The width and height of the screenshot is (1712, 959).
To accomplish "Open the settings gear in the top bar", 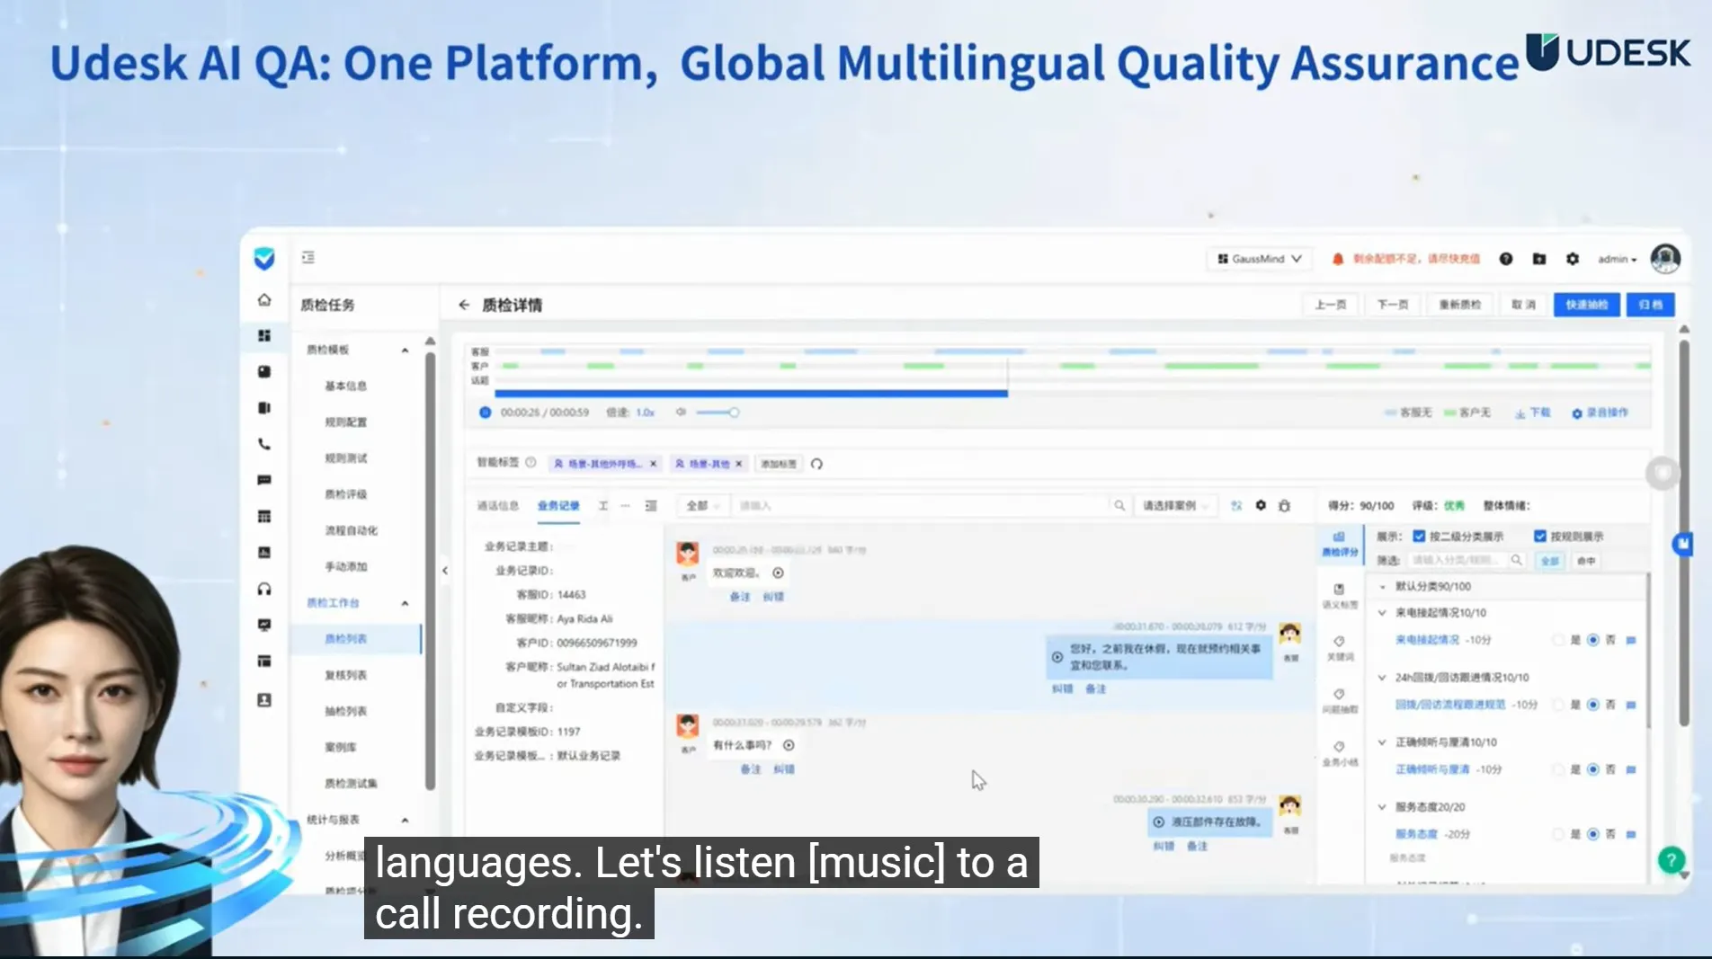I will coord(1572,259).
